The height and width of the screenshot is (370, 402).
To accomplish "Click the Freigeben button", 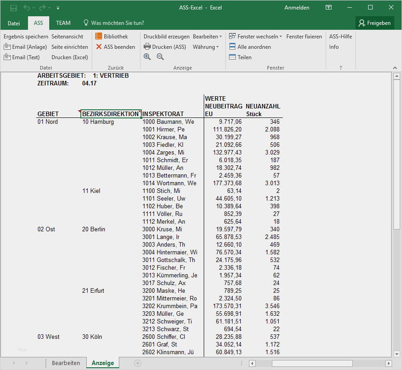I will click(375, 23).
